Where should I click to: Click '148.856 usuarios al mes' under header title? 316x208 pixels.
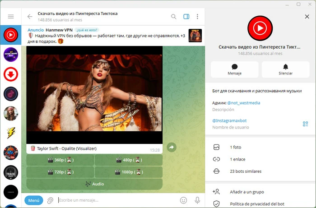[x=60, y=20]
